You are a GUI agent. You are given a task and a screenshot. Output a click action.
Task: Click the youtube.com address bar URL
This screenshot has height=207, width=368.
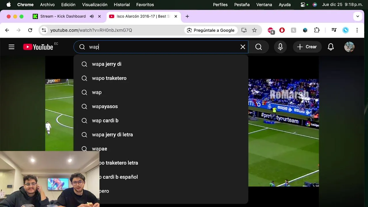point(91,30)
